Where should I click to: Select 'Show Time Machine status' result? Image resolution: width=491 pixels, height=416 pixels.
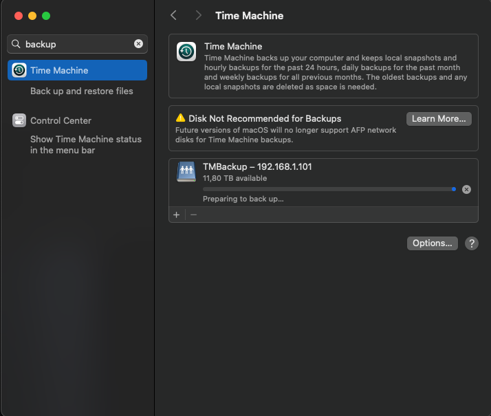click(x=86, y=144)
